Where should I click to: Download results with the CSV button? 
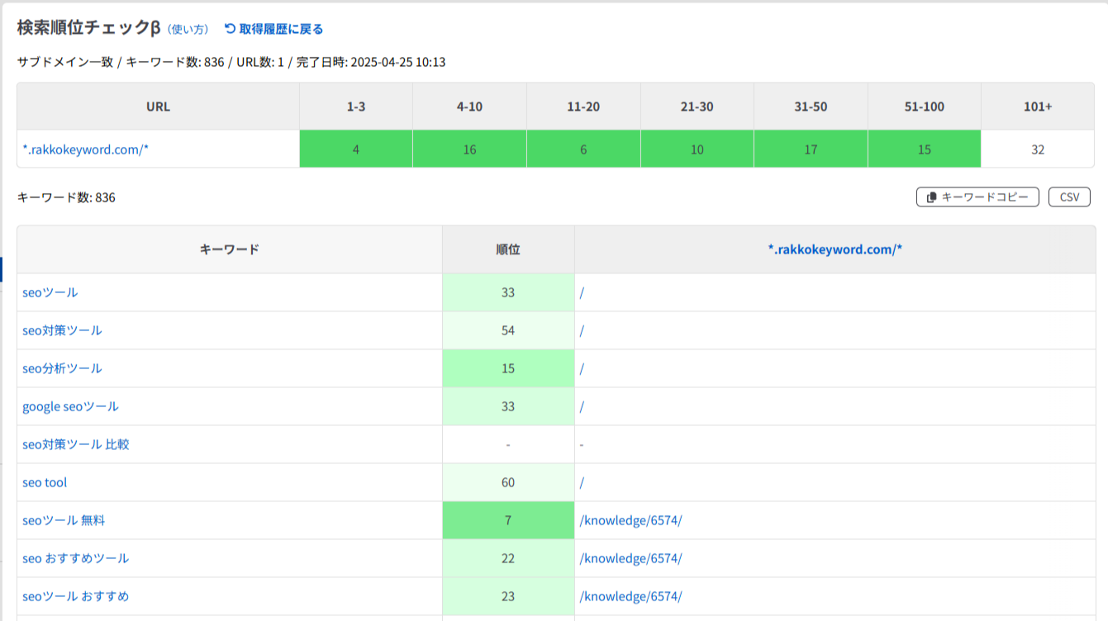[x=1069, y=197]
